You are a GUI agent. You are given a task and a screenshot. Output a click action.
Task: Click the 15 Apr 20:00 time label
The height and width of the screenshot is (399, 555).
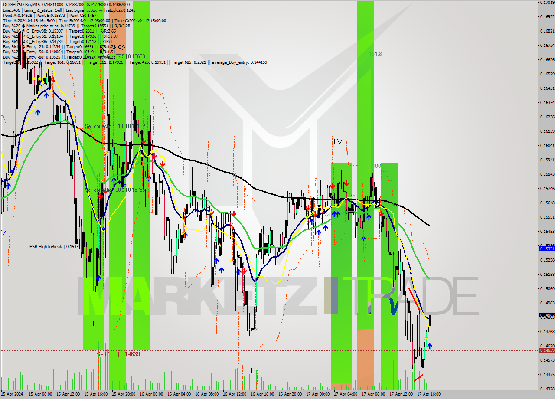click(123, 394)
